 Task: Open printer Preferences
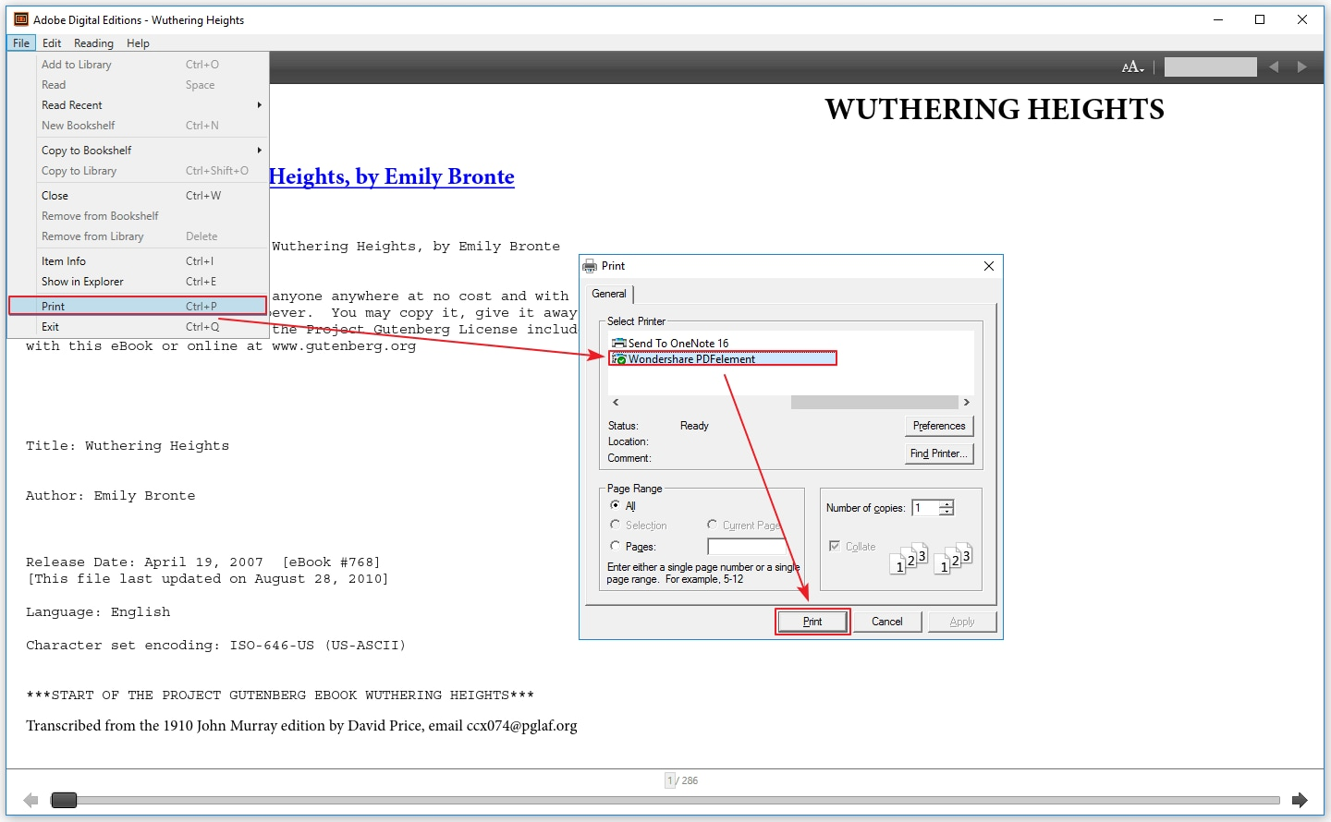click(x=938, y=426)
